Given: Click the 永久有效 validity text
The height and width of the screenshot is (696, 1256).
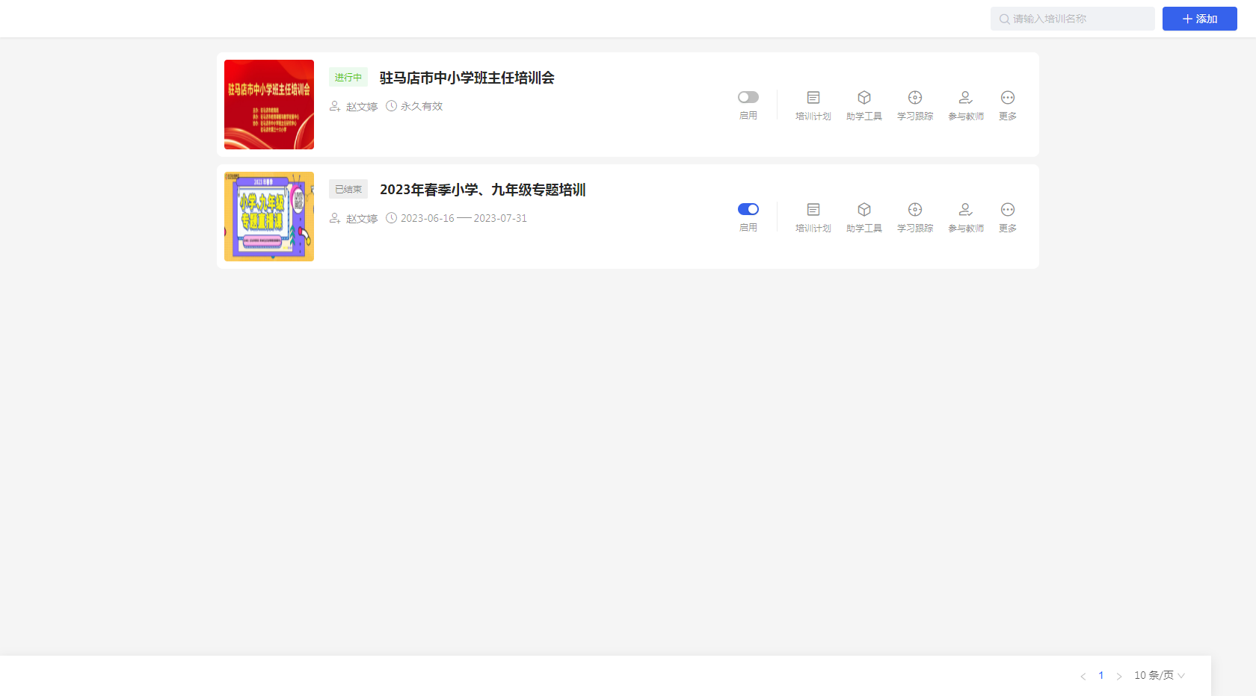Looking at the screenshot, I should [x=422, y=106].
